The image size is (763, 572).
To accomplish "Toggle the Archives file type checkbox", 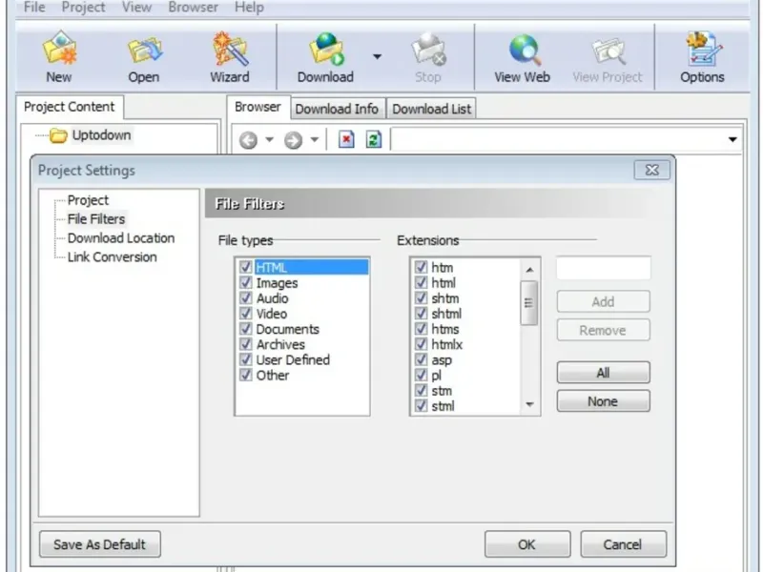I will click(246, 344).
